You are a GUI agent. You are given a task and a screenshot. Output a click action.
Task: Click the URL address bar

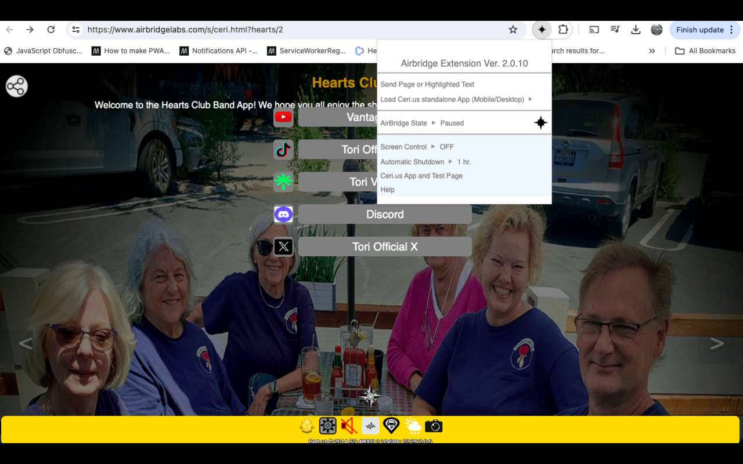(290, 30)
